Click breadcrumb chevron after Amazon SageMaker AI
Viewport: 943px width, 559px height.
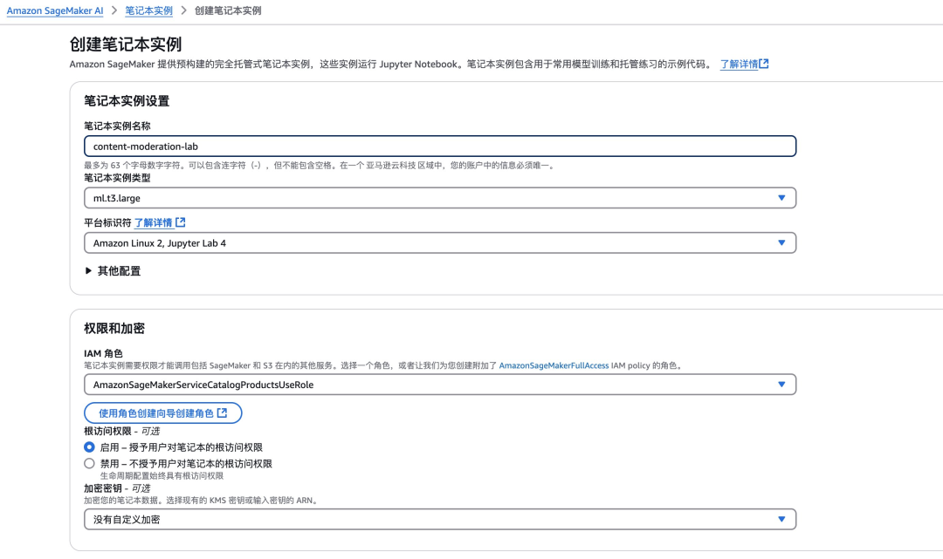(x=114, y=10)
